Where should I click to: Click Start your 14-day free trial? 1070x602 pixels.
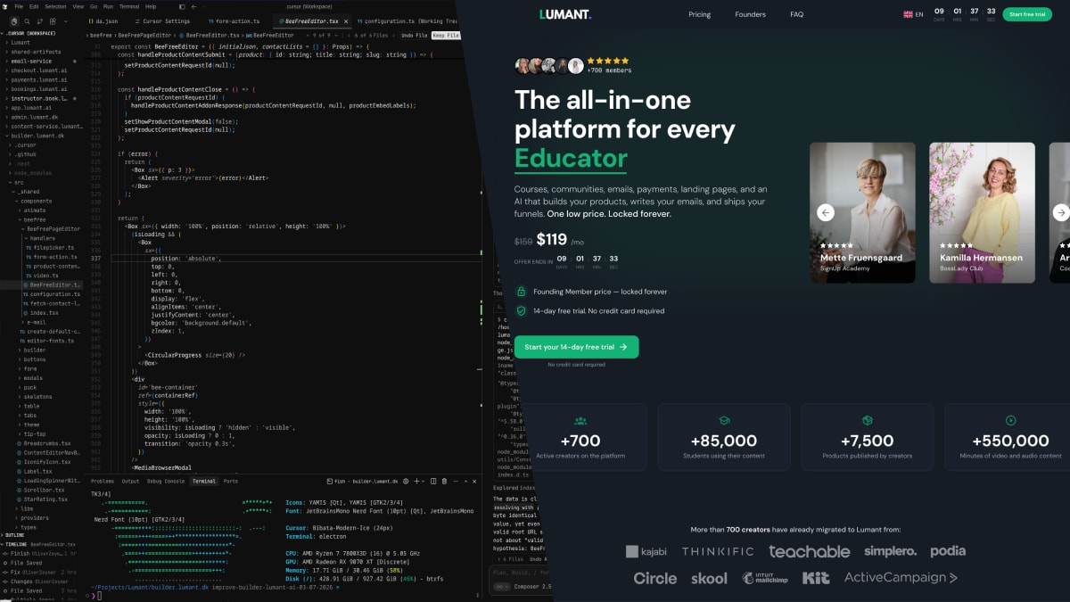click(576, 347)
